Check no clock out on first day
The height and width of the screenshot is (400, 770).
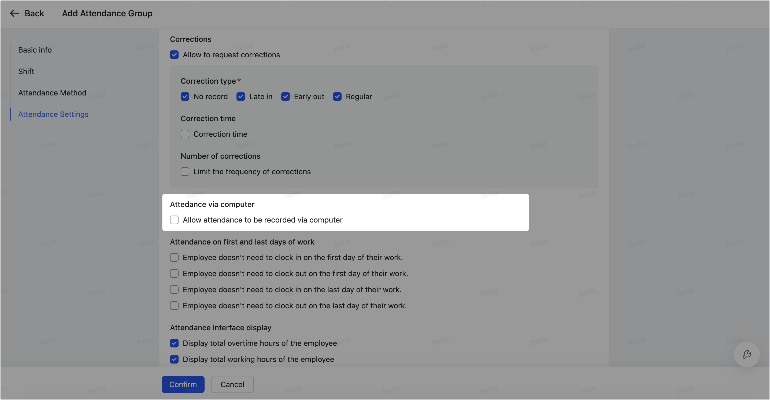coord(174,273)
